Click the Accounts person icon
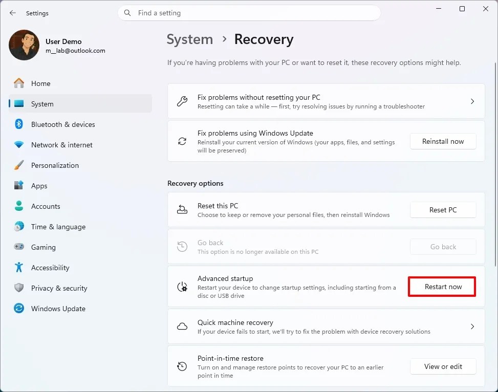Image resolution: width=498 pixels, height=392 pixels. [19, 206]
